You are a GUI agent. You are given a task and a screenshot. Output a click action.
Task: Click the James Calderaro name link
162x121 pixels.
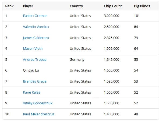click(x=36, y=38)
